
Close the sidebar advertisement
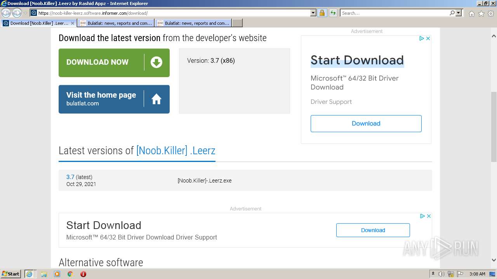(x=428, y=38)
